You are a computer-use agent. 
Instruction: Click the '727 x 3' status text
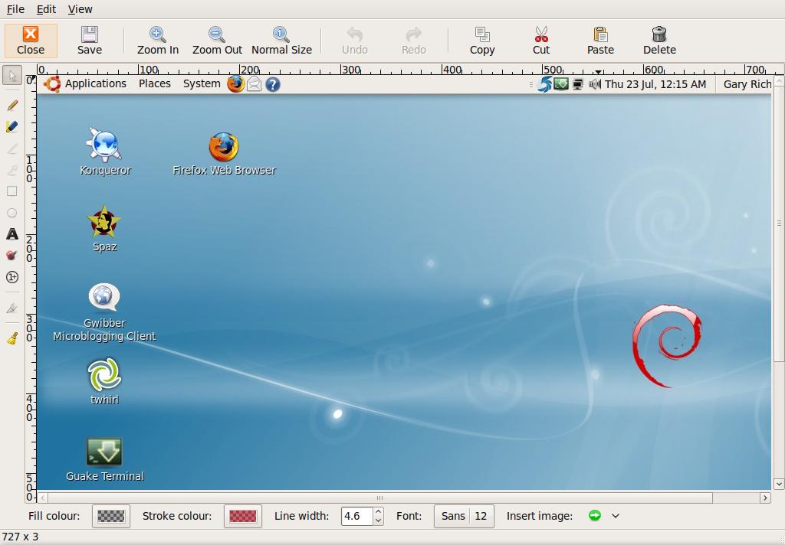pos(20,537)
